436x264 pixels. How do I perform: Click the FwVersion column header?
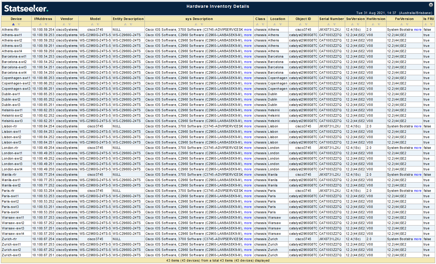(x=404, y=19)
